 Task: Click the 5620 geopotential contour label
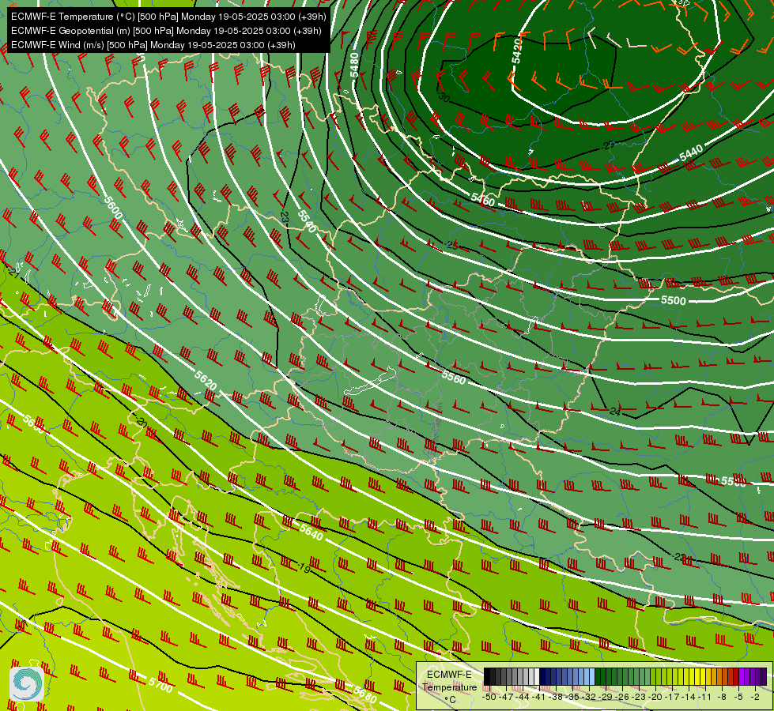(x=206, y=380)
